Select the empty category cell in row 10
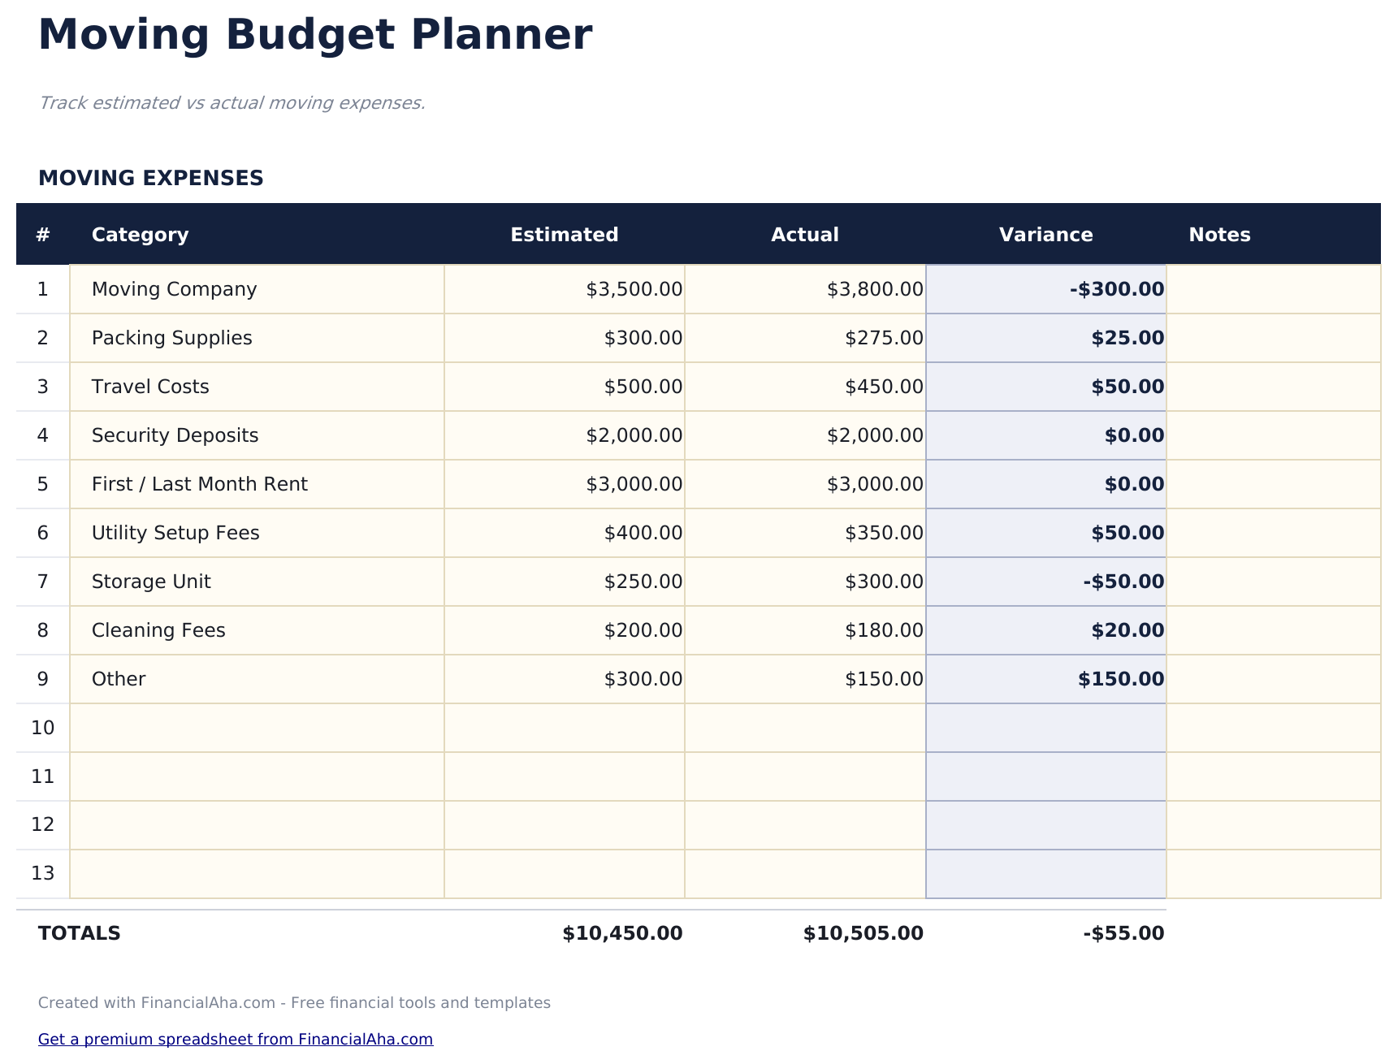1398x1064 pixels. coord(257,728)
